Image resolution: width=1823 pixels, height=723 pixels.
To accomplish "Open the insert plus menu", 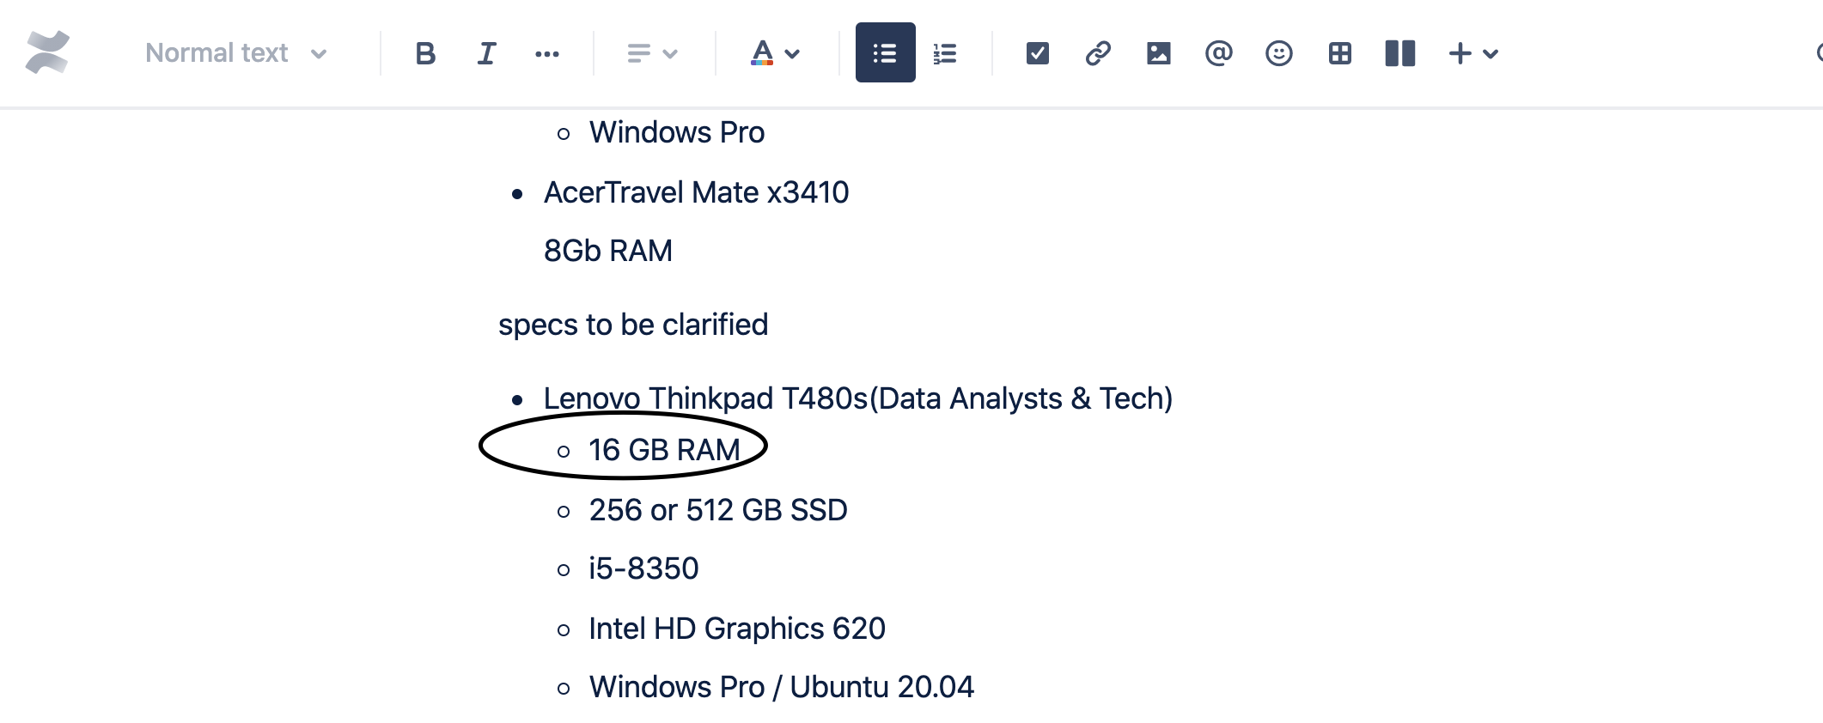I will coord(1473,53).
